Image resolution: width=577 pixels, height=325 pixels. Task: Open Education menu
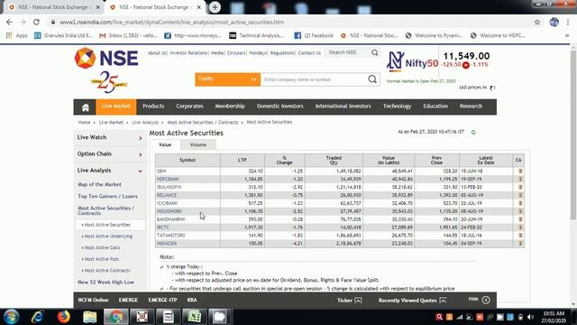(435, 107)
